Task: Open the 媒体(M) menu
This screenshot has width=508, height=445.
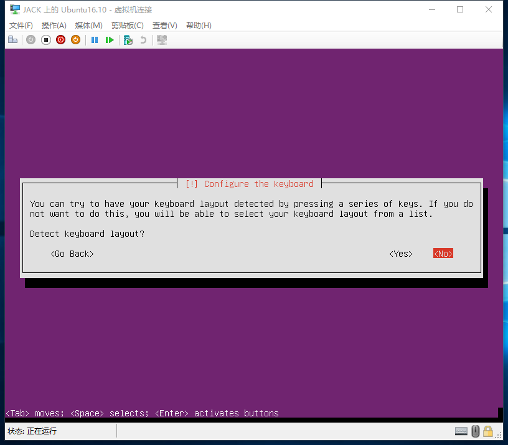Action: pos(88,26)
